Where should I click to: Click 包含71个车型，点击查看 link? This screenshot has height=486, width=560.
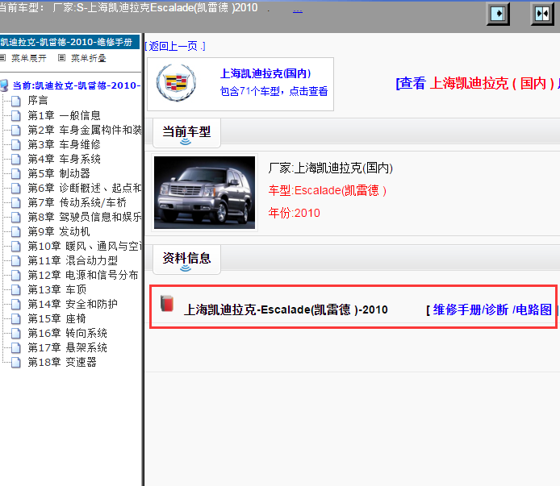pyautogui.click(x=274, y=91)
